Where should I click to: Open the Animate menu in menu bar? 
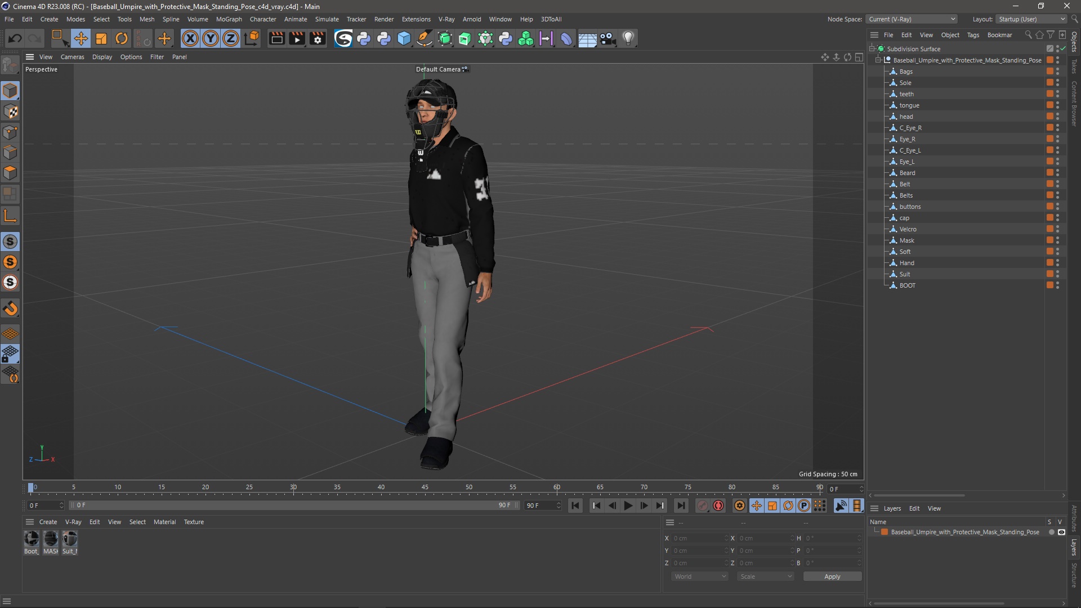pyautogui.click(x=295, y=19)
